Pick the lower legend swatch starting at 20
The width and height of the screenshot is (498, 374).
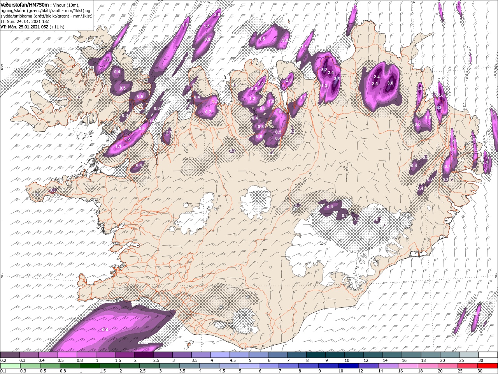click(x=448, y=366)
